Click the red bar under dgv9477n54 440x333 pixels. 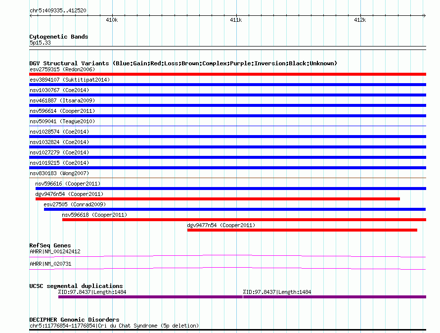click(x=302, y=230)
